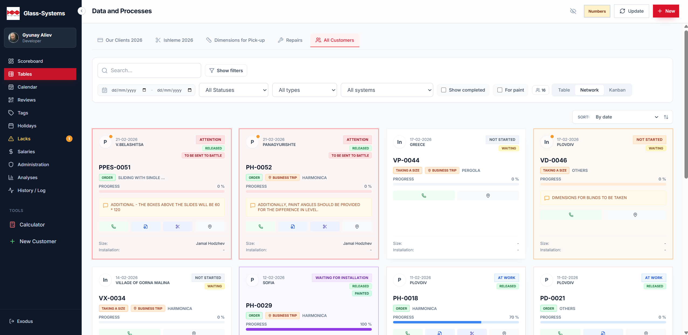Select the Kanban view tab
The image size is (688, 335).
(x=617, y=90)
